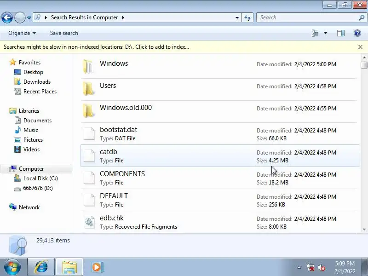This screenshot has width=368, height=276.
Task: Click the Windows folder icon
Action: tap(88, 66)
